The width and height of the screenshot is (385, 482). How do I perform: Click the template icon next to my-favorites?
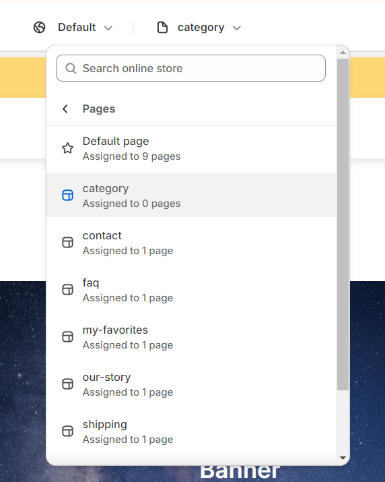67,336
